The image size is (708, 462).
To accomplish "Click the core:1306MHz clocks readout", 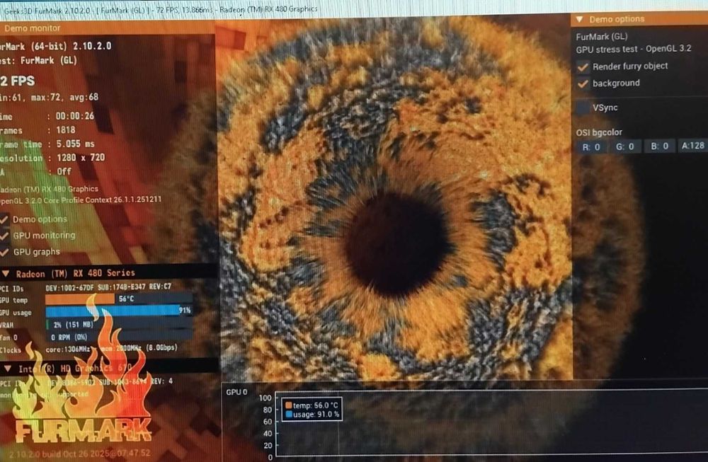I will click(68, 350).
